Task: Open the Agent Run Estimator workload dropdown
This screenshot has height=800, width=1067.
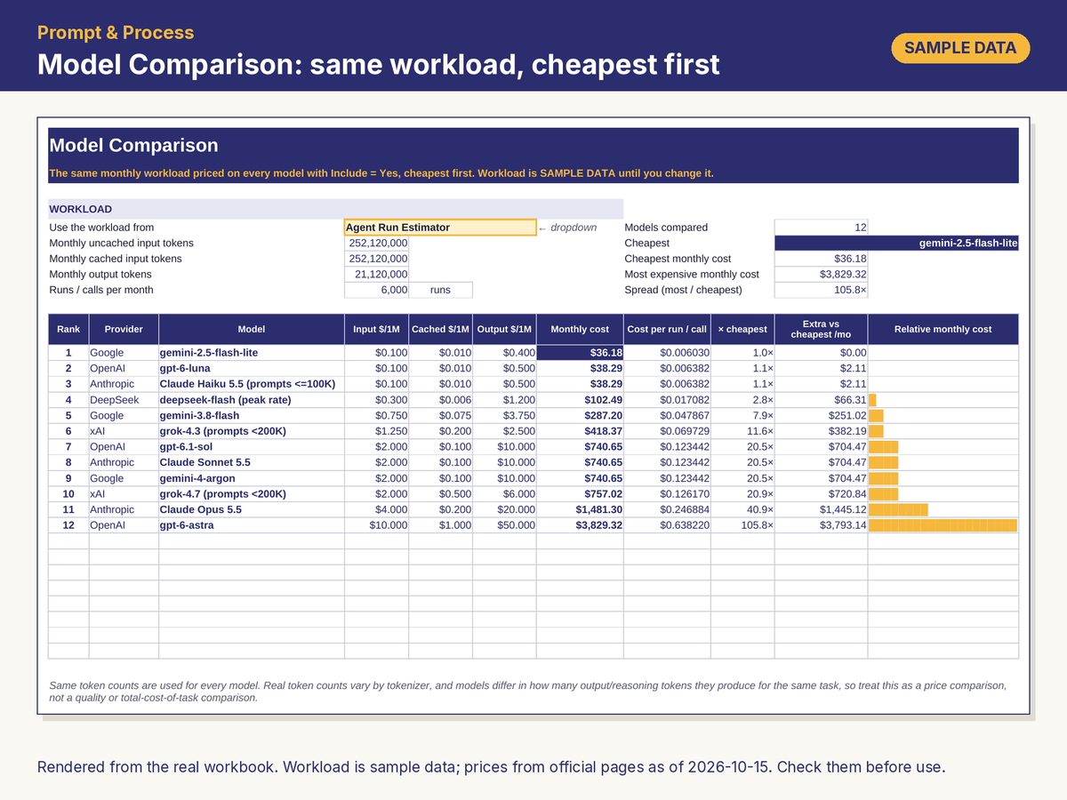Action: click(x=440, y=228)
